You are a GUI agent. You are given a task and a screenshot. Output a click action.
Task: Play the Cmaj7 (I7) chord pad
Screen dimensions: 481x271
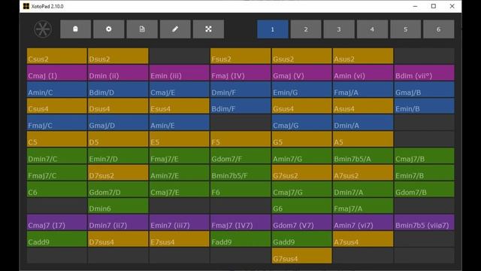[57, 222]
